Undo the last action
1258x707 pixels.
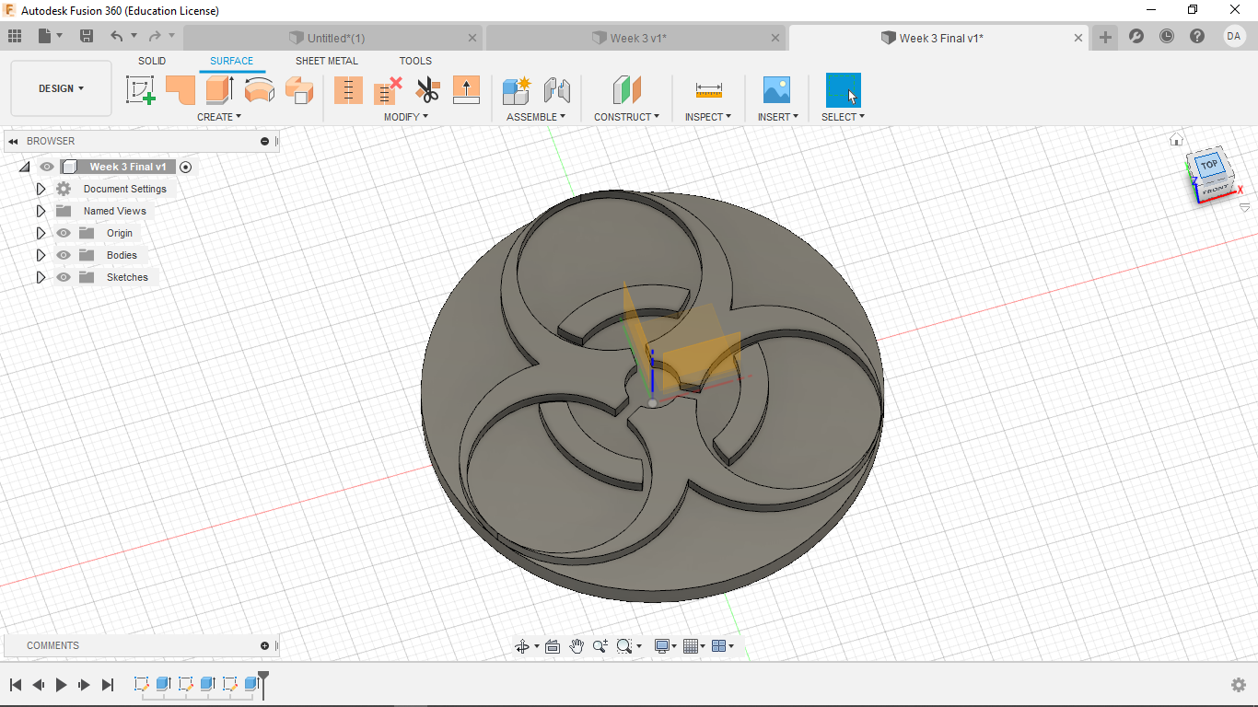pos(116,36)
